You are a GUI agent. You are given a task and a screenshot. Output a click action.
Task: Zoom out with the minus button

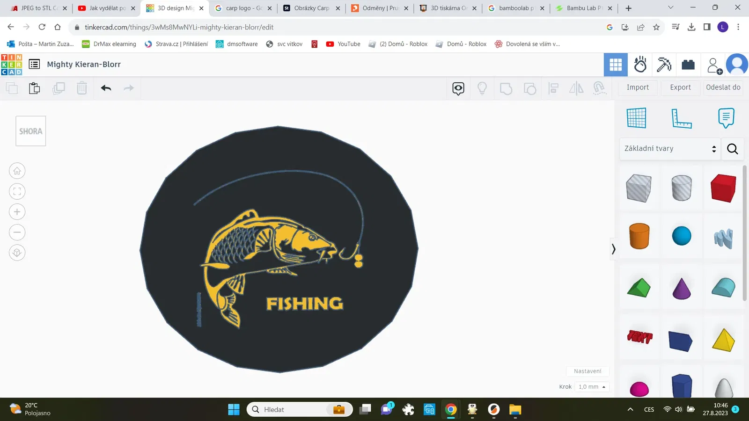coord(17,232)
